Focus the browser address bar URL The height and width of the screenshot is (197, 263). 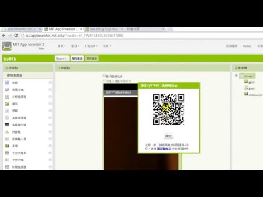[x=74, y=36]
